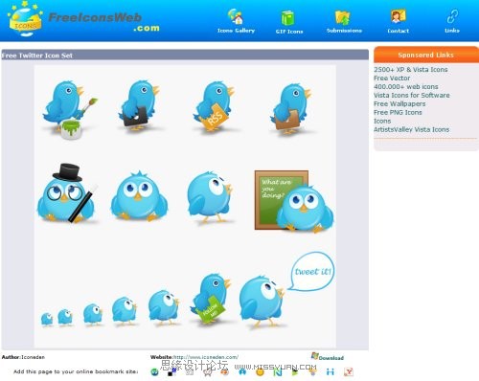Select the large bird below speech bubble

[262, 302]
